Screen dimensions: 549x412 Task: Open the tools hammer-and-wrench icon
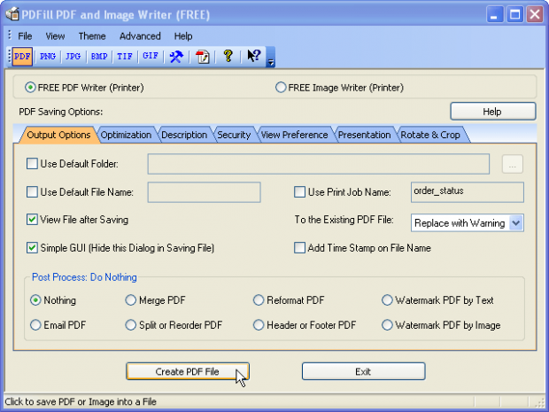176,56
